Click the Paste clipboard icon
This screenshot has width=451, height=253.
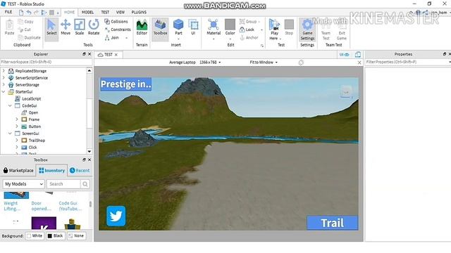pyautogui.click(x=9, y=27)
